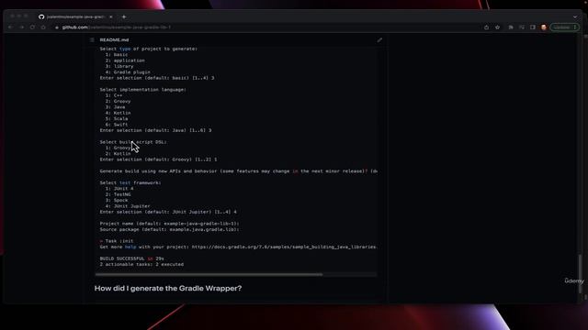This screenshot has height=330, width=588.
Task: Click the '2: TestNG' framework line
Action: [118, 194]
